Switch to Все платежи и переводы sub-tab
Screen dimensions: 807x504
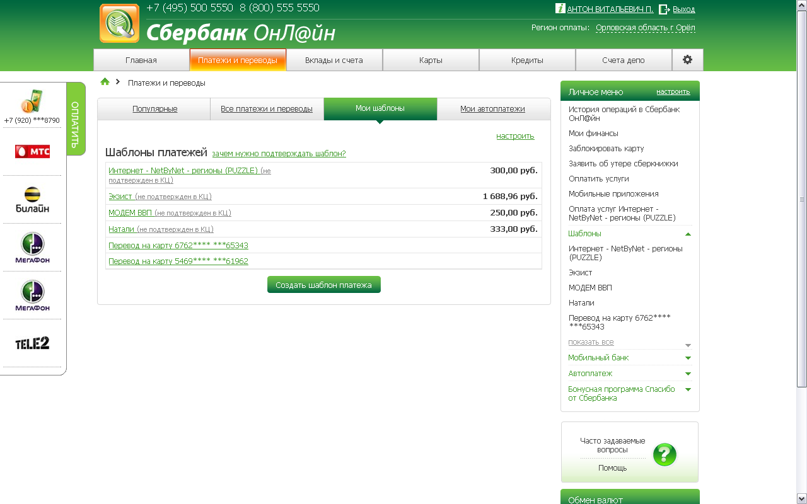tap(267, 108)
